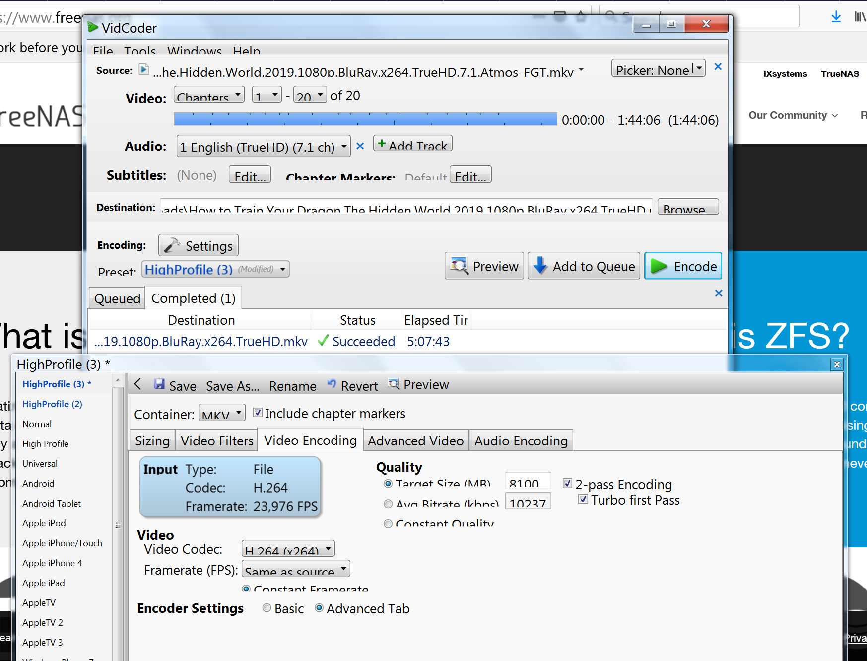Open the Picker: None dropdown
Image resolution: width=867 pixels, height=661 pixels.
[x=659, y=69]
